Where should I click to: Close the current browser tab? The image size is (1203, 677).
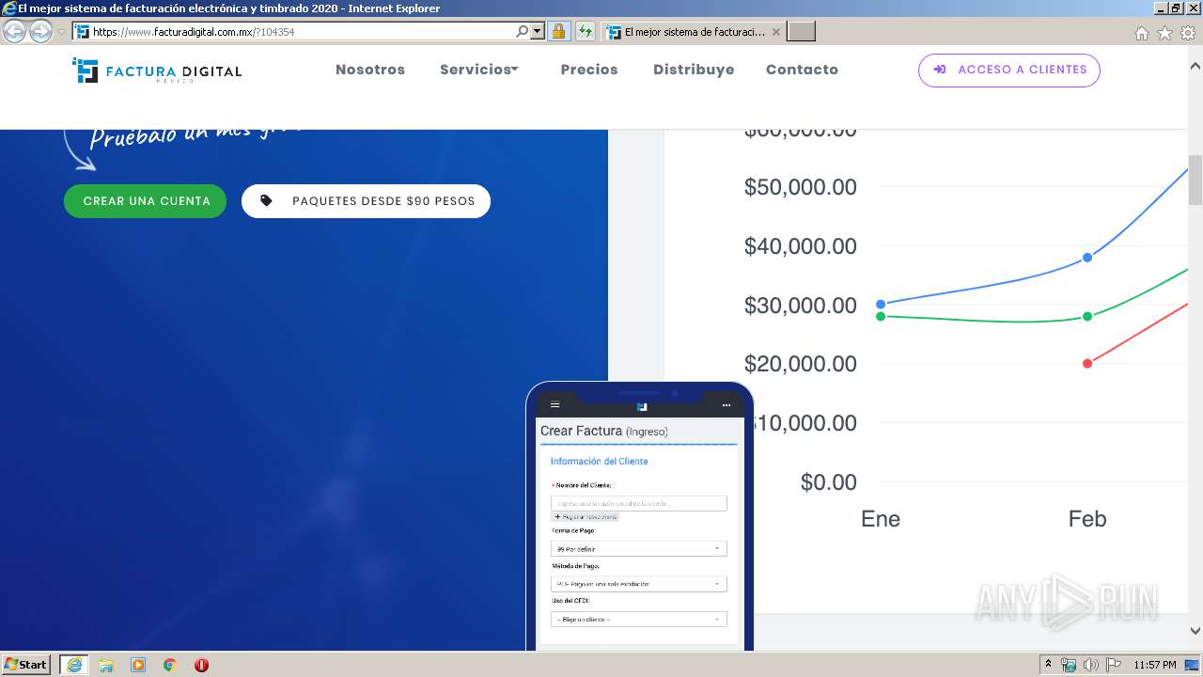(775, 32)
